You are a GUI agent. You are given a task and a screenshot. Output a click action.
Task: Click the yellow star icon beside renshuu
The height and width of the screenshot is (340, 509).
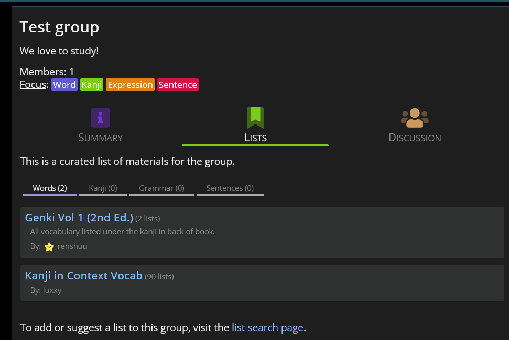[49, 247]
